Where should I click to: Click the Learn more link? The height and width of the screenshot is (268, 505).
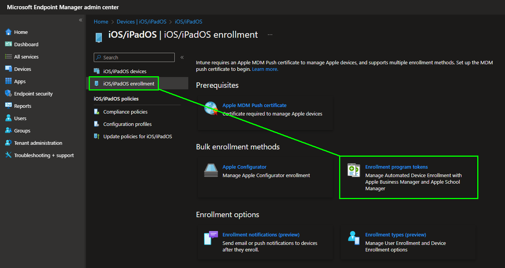pyautogui.click(x=265, y=69)
